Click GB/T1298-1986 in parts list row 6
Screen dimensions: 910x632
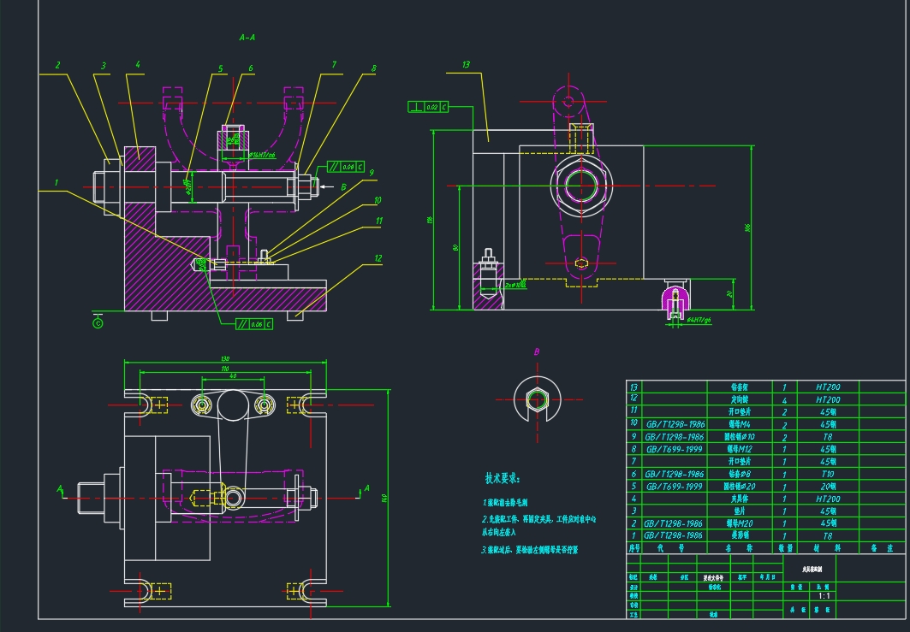coord(674,475)
